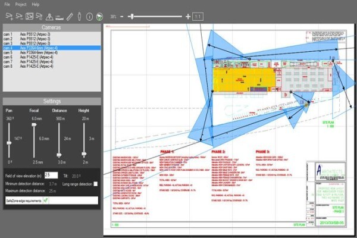Select cam 5 Axis P3364-6mm row
The image size is (357, 238).
coord(52,52)
